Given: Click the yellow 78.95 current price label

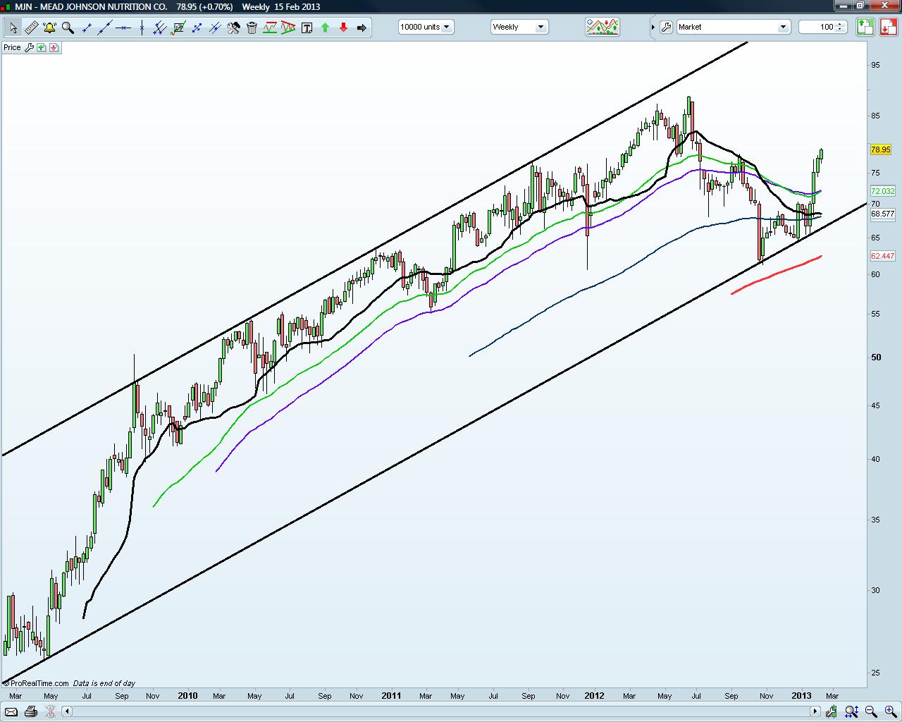Looking at the screenshot, I should [x=881, y=149].
